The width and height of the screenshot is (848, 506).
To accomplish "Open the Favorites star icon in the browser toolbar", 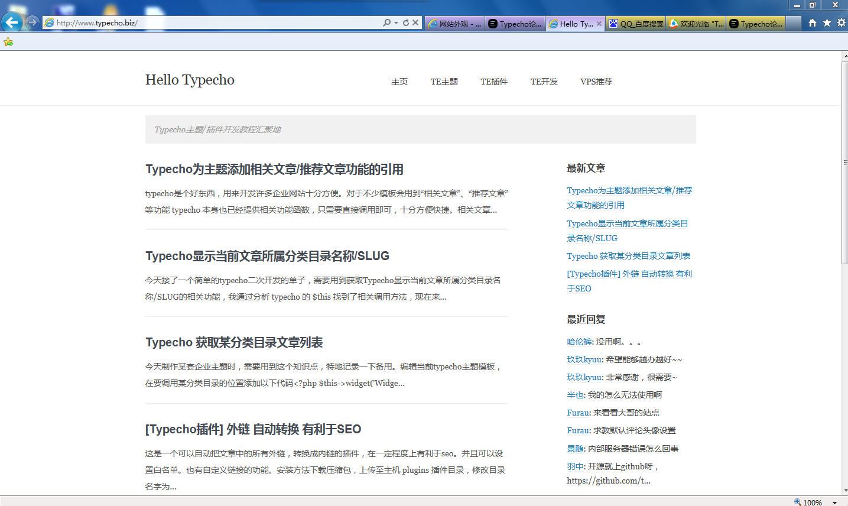I will pyautogui.click(x=827, y=22).
